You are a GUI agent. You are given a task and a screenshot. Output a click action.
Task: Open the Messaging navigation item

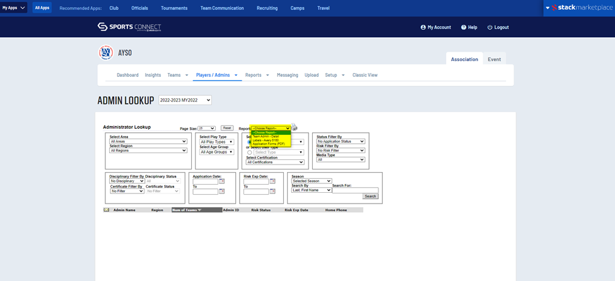pyautogui.click(x=287, y=75)
